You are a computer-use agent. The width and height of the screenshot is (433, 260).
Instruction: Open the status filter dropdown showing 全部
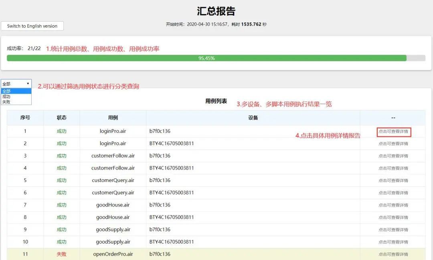click(x=16, y=84)
